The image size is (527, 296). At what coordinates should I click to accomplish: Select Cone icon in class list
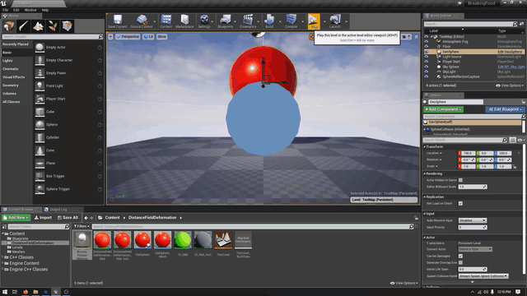click(x=40, y=150)
